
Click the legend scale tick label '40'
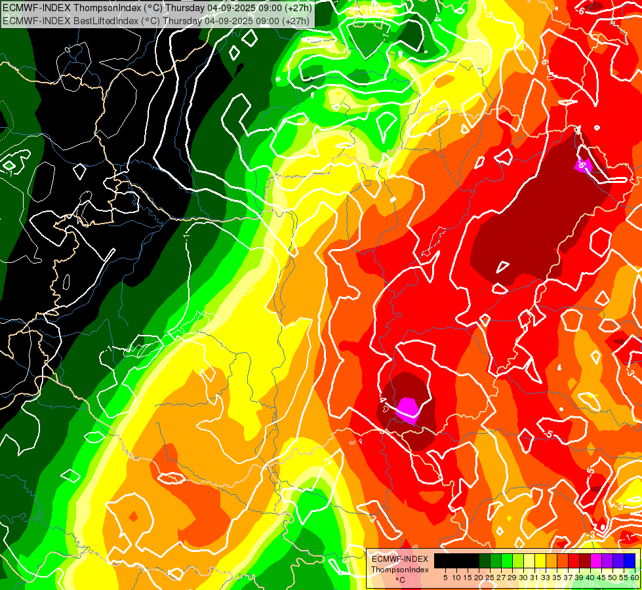590,578
